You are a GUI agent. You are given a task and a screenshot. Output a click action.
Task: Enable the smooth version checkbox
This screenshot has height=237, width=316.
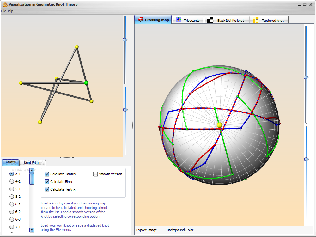pyautogui.click(x=95, y=174)
